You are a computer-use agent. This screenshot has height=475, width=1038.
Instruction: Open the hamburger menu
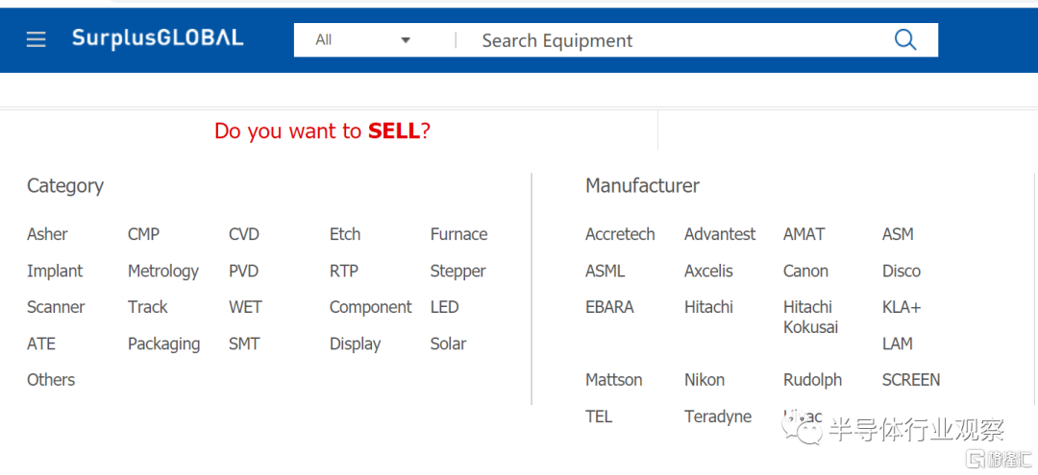[x=37, y=39]
